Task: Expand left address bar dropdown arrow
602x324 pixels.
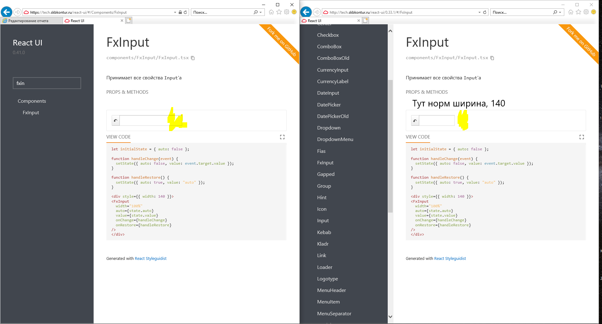Action: tap(175, 12)
